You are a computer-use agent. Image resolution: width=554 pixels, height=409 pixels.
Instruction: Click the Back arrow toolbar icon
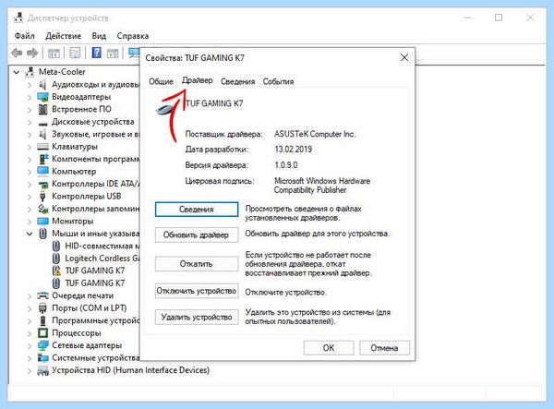pyautogui.click(x=17, y=53)
